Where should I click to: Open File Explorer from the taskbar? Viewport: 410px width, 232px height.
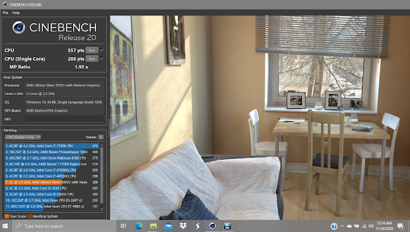(x=153, y=226)
